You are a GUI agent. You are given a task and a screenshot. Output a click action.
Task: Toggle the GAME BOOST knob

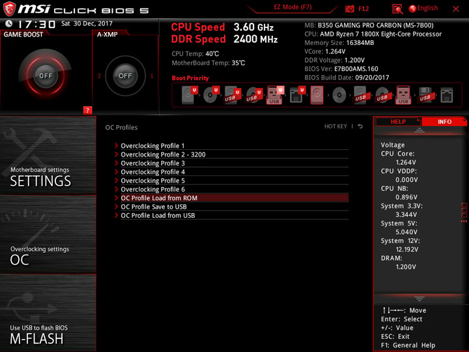pyautogui.click(x=46, y=76)
